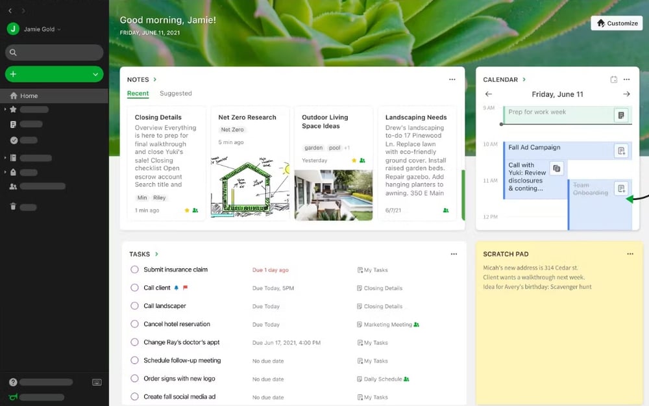
Task: Click the reminder bell on Call client
Action: click(x=177, y=288)
